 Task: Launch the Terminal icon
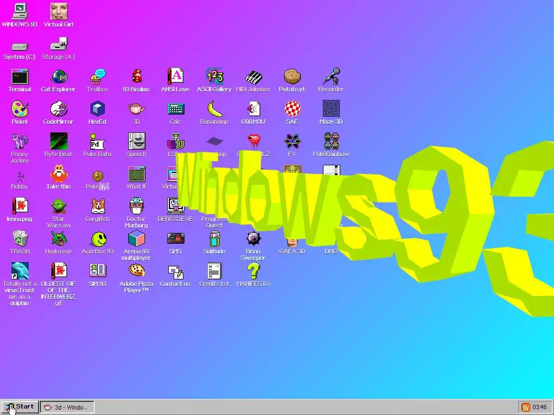click(x=20, y=77)
